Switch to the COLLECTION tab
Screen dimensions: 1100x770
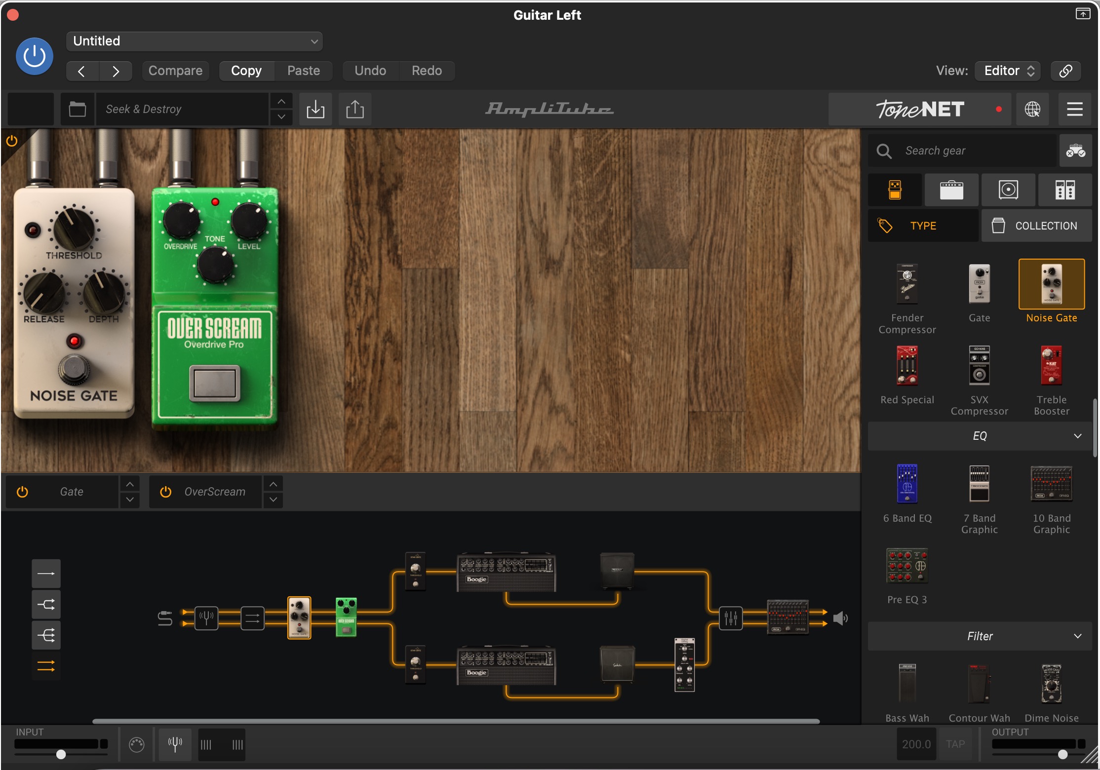[x=1036, y=226]
